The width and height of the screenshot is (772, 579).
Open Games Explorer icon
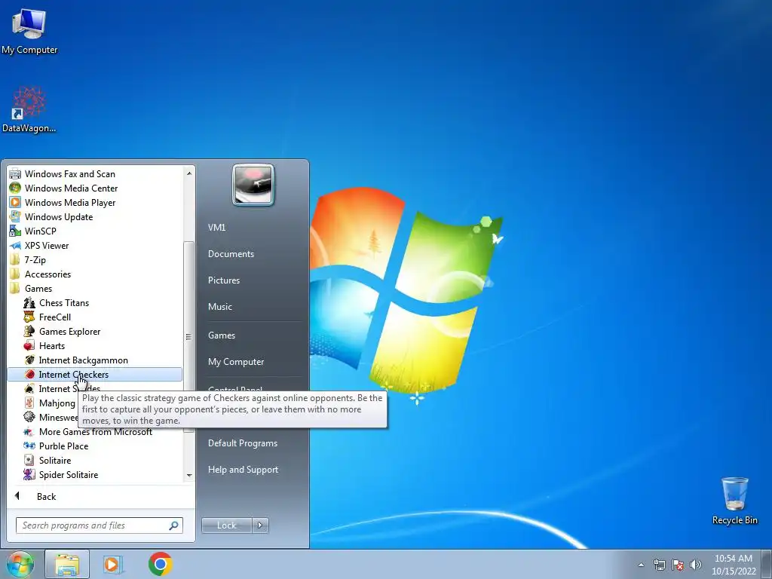29,332
